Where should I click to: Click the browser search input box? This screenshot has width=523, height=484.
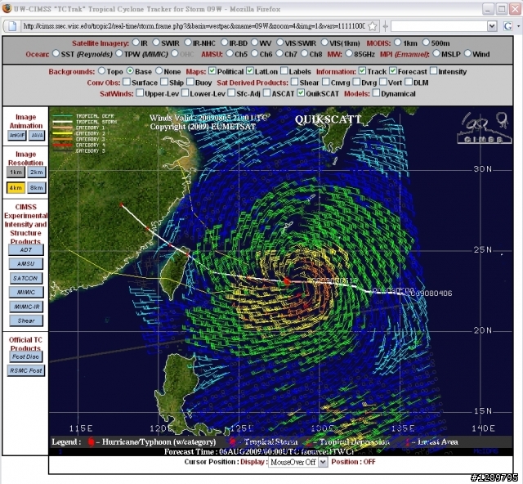pyautogui.click(x=439, y=26)
